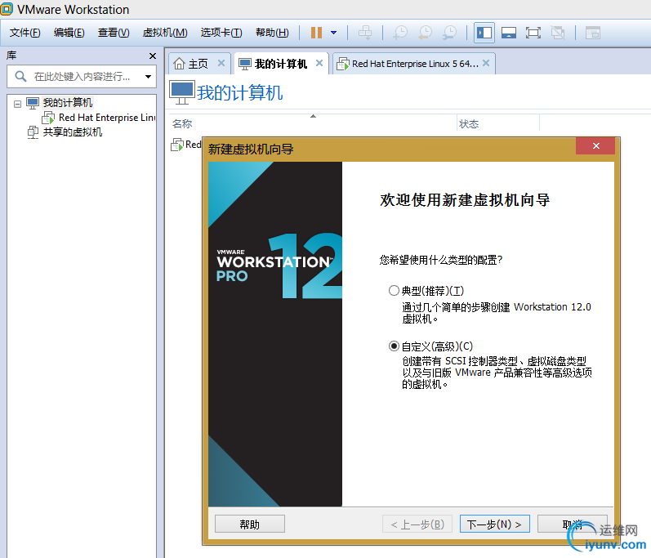Close the 库 library panel
The width and height of the screenshot is (651, 558).
tap(153, 56)
